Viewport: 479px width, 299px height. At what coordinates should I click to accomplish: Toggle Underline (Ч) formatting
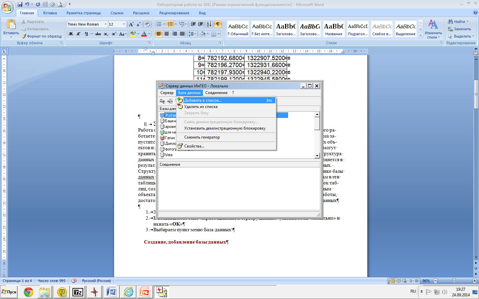pos(86,34)
